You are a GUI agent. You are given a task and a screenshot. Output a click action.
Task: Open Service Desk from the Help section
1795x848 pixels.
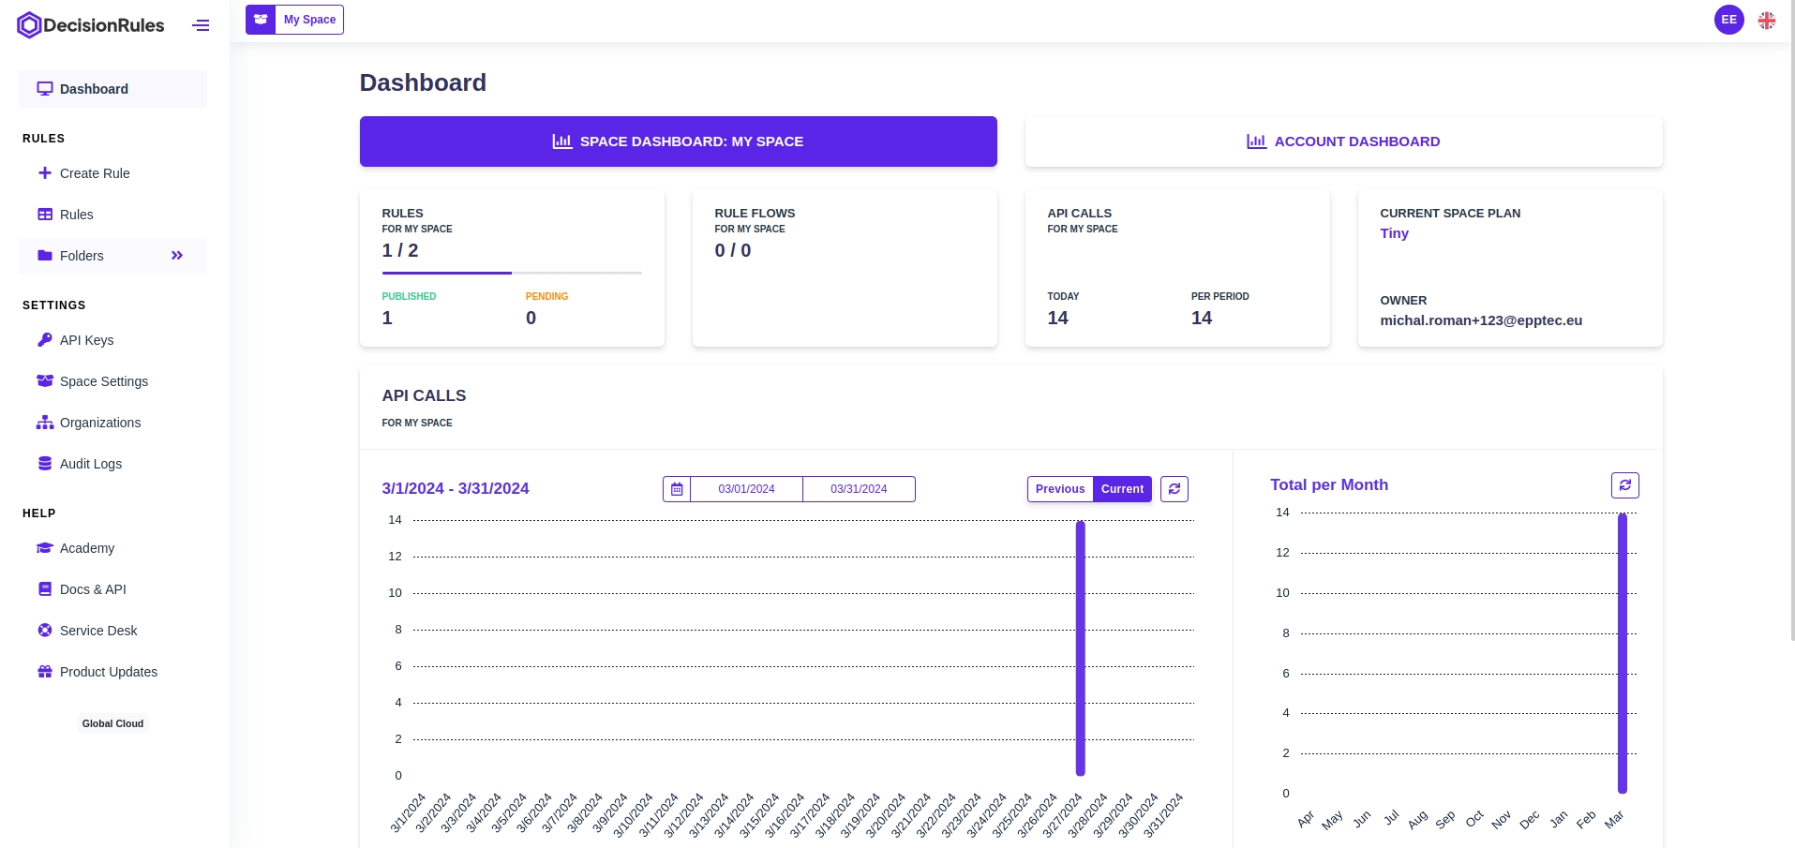(97, 631)
